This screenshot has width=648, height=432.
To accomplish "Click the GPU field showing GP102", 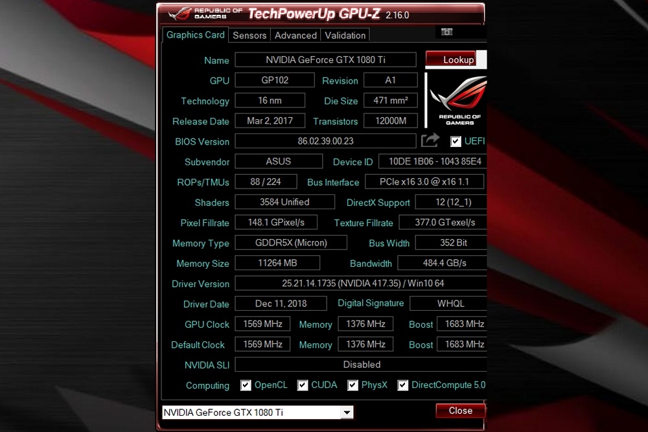I will [x=275, y=80].
